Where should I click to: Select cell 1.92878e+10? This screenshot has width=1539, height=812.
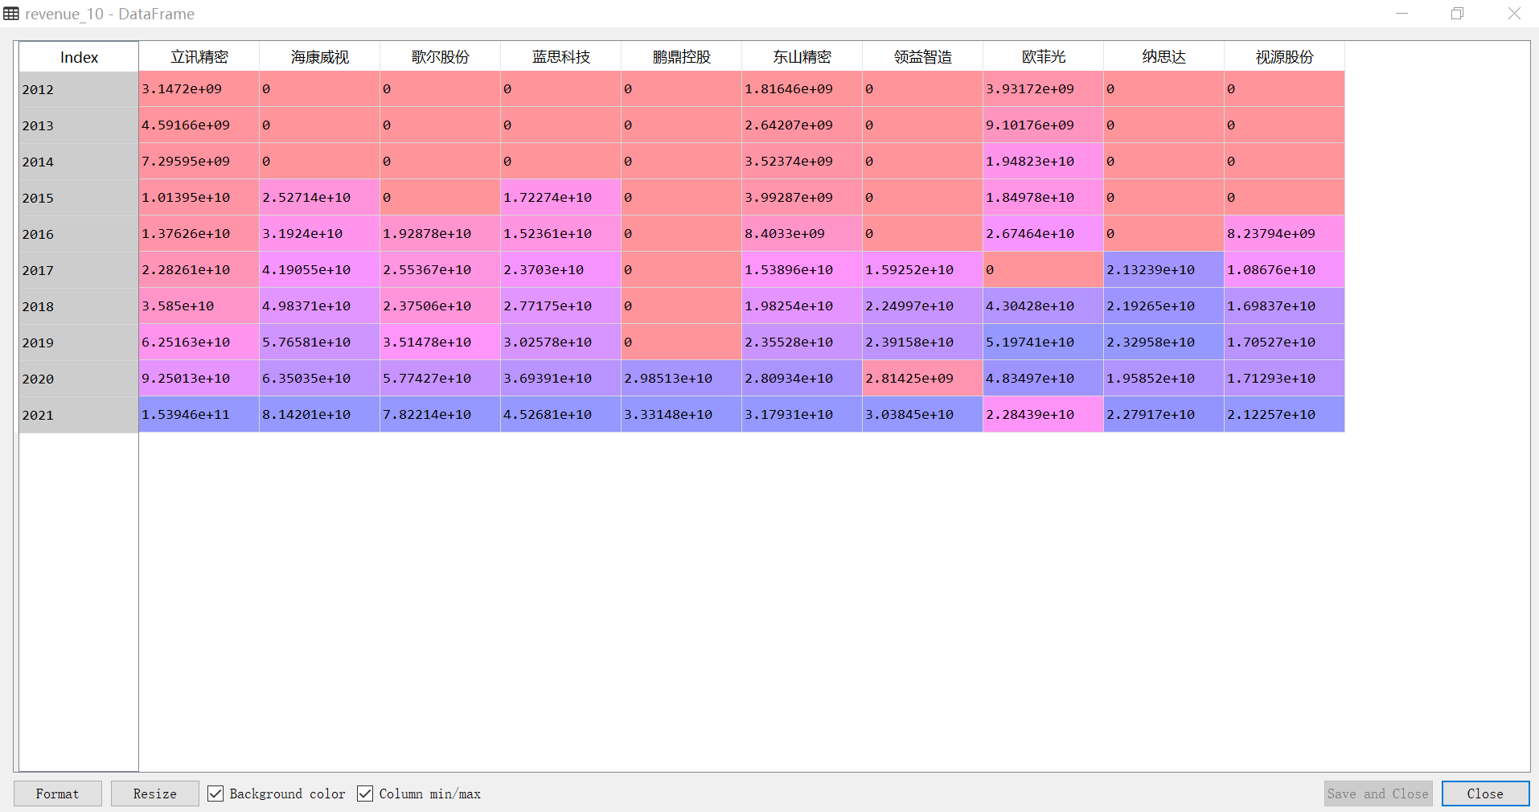pyautogui.click(x=441, y=234)
